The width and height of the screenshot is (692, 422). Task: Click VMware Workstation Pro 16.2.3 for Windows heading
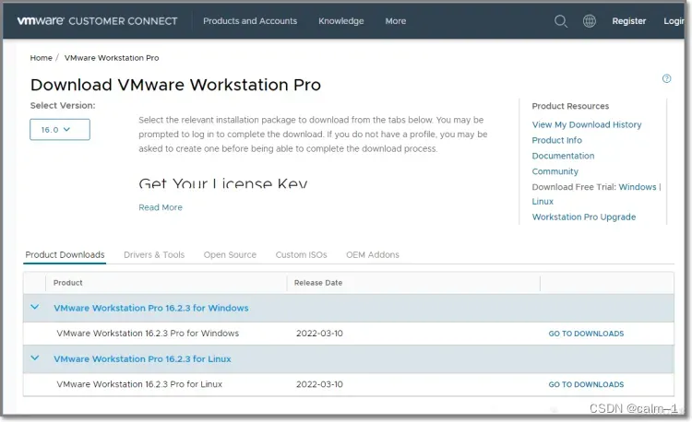click(x=151, y=308)
